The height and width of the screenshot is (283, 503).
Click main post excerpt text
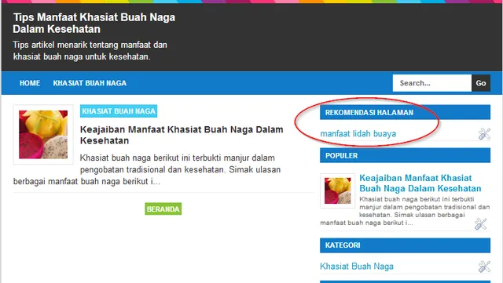(148, 169)
